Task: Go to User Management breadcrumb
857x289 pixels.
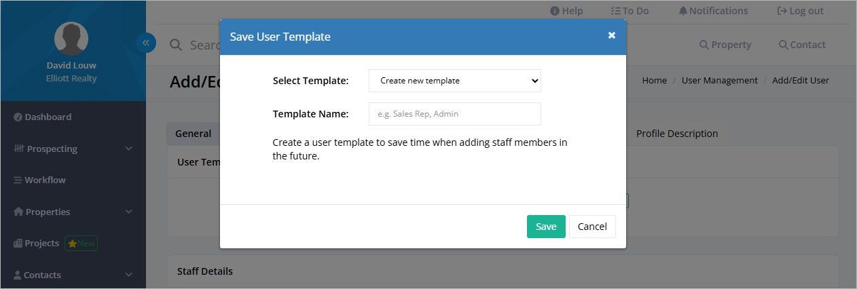Action: 719,80
